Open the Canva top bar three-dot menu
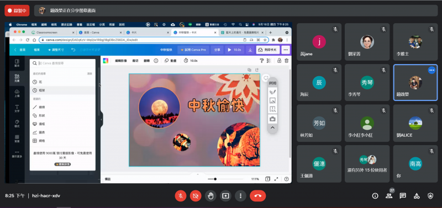The width and height of the screenshot is (442, 208). (286, 50)
